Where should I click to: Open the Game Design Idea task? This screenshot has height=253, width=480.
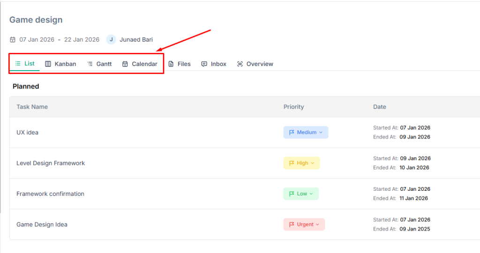click(x=42, y=224)
